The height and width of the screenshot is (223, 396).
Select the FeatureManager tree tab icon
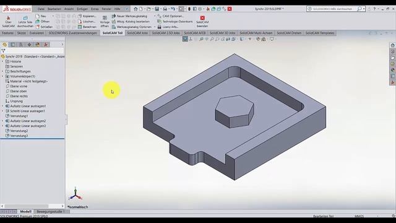(4, 45)
